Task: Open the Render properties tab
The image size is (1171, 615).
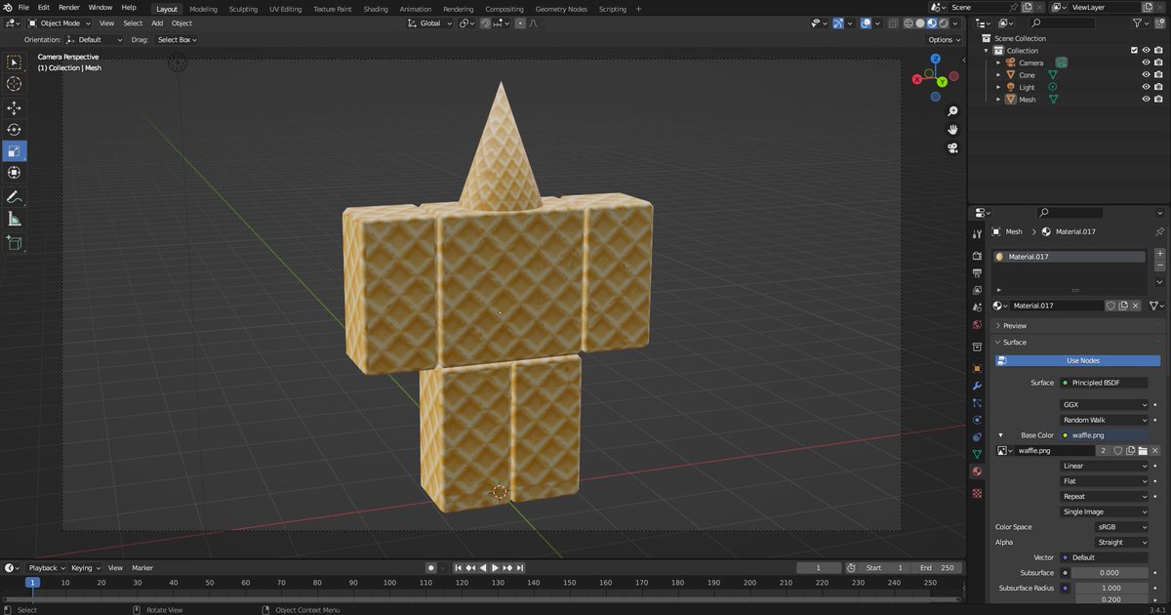Action: 977,257
